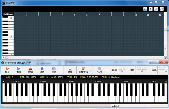Select the eraser tool
This screenshot has height=109, width=169.
click(162, 9)
